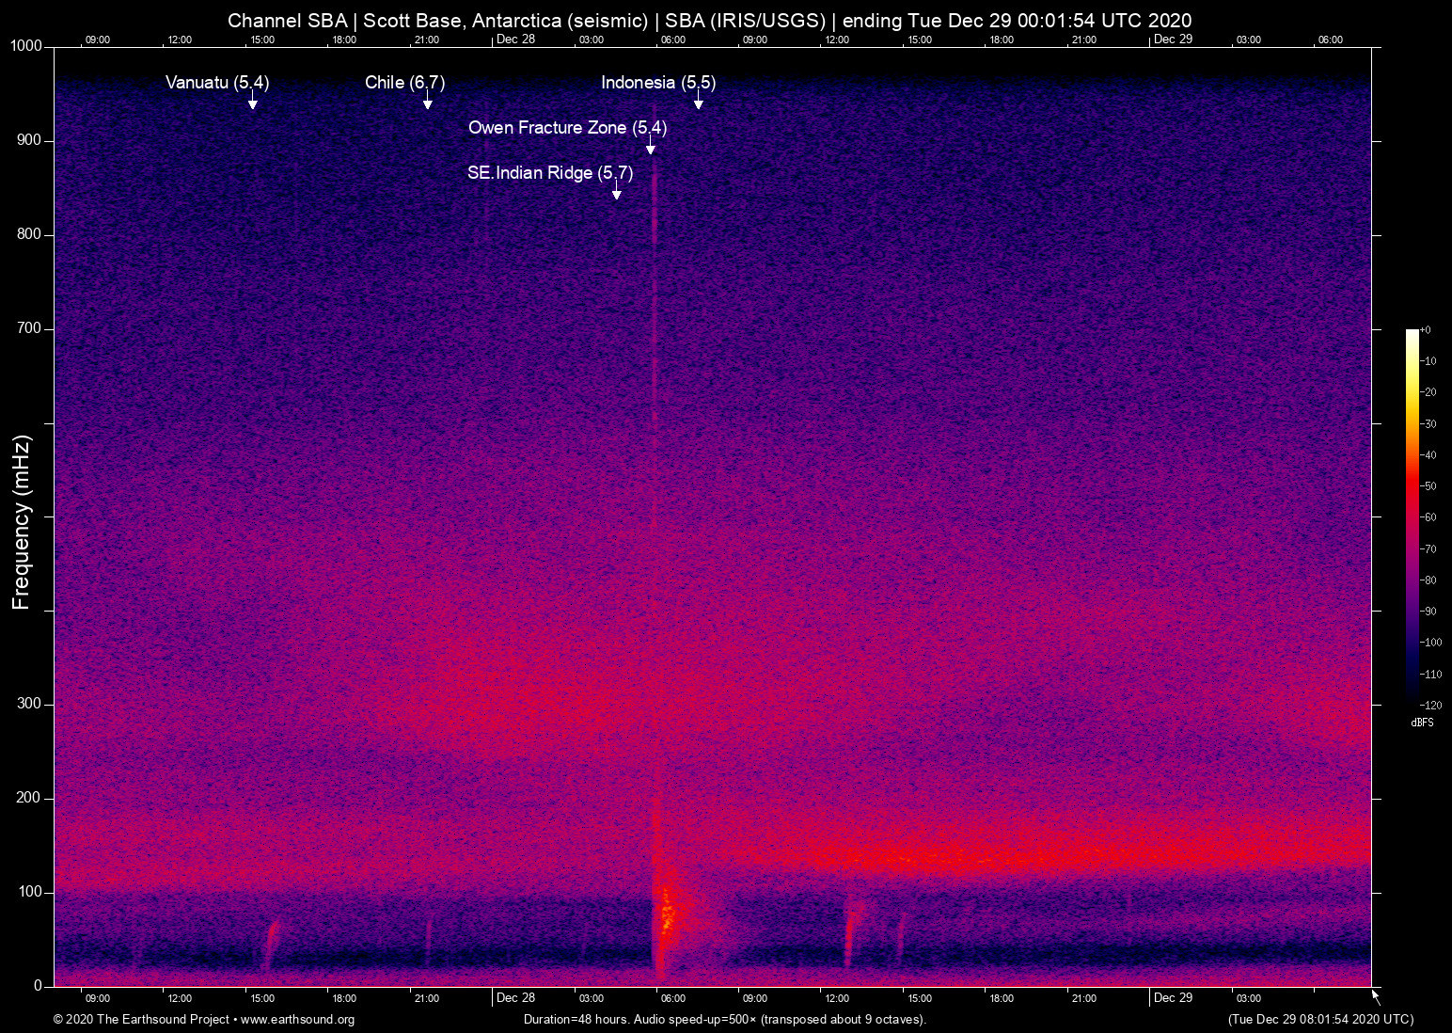Image resolution: width=1452 pixels, height=1033 pixels.
Task: Click the Dec 29 marker on bottom time axis
Action: (x=1173, y=997)
